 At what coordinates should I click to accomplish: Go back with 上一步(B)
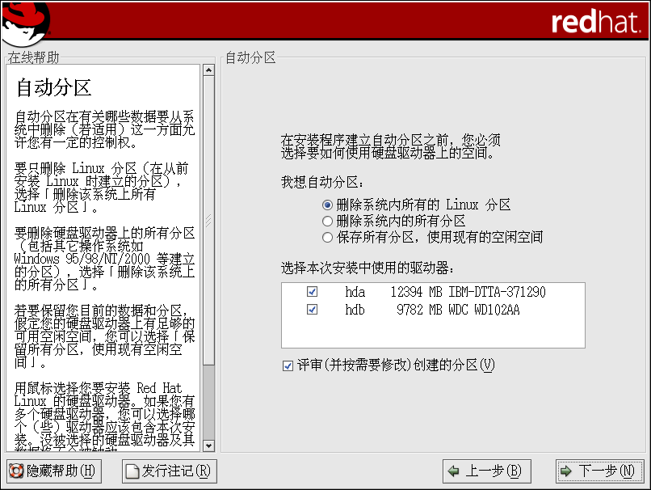pos(486,471)
